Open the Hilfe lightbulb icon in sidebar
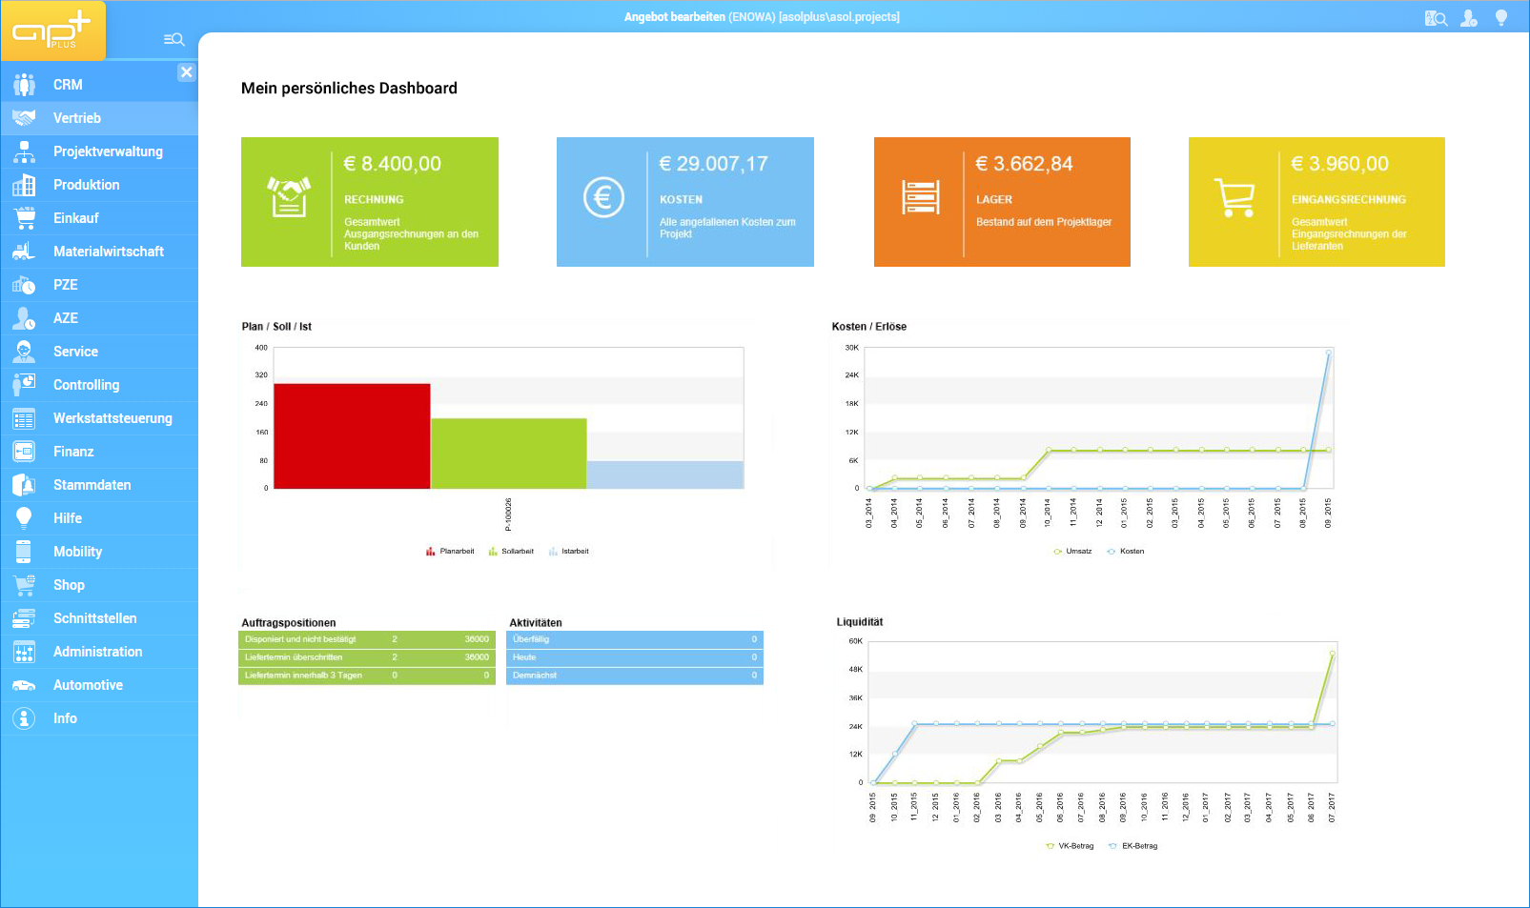The image size is (1530, 908). [x=24, y=518]
